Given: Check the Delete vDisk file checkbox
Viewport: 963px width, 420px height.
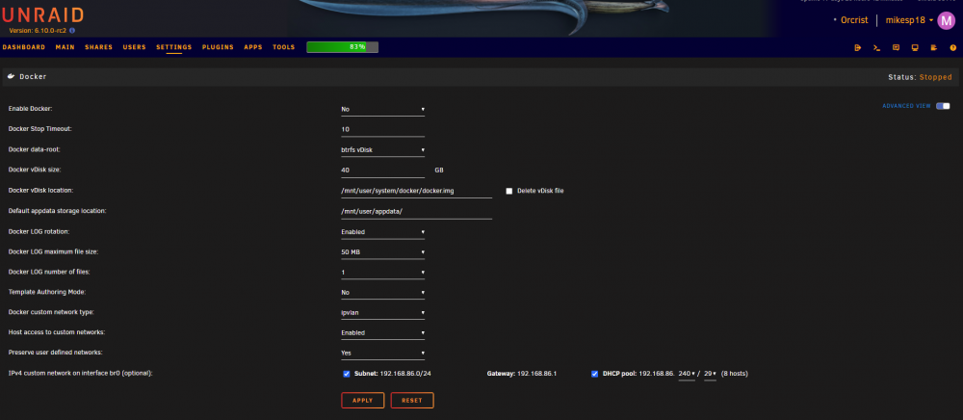Looking at the screenshot, I should (x=509, y=191).
